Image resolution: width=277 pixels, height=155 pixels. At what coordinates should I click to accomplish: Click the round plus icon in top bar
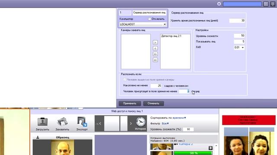click(x=219, y=4)
